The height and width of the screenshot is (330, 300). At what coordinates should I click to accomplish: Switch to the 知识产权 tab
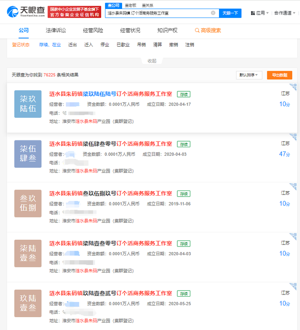coord(167,30)
